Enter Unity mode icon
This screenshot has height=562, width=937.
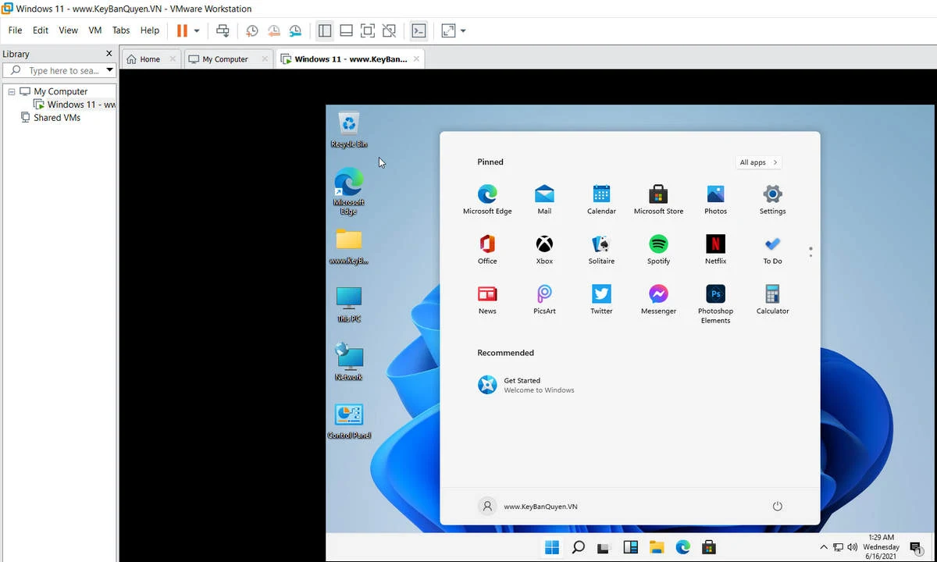[x=389, y=30]
